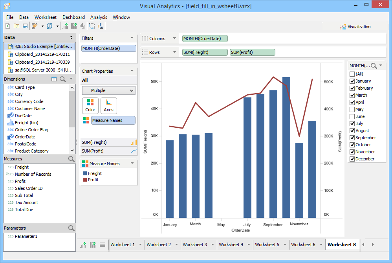The width and height of the screenshot is (392, 263).
Task: Open the Multiple chart type dropdown
Action: tap(109, 90)
